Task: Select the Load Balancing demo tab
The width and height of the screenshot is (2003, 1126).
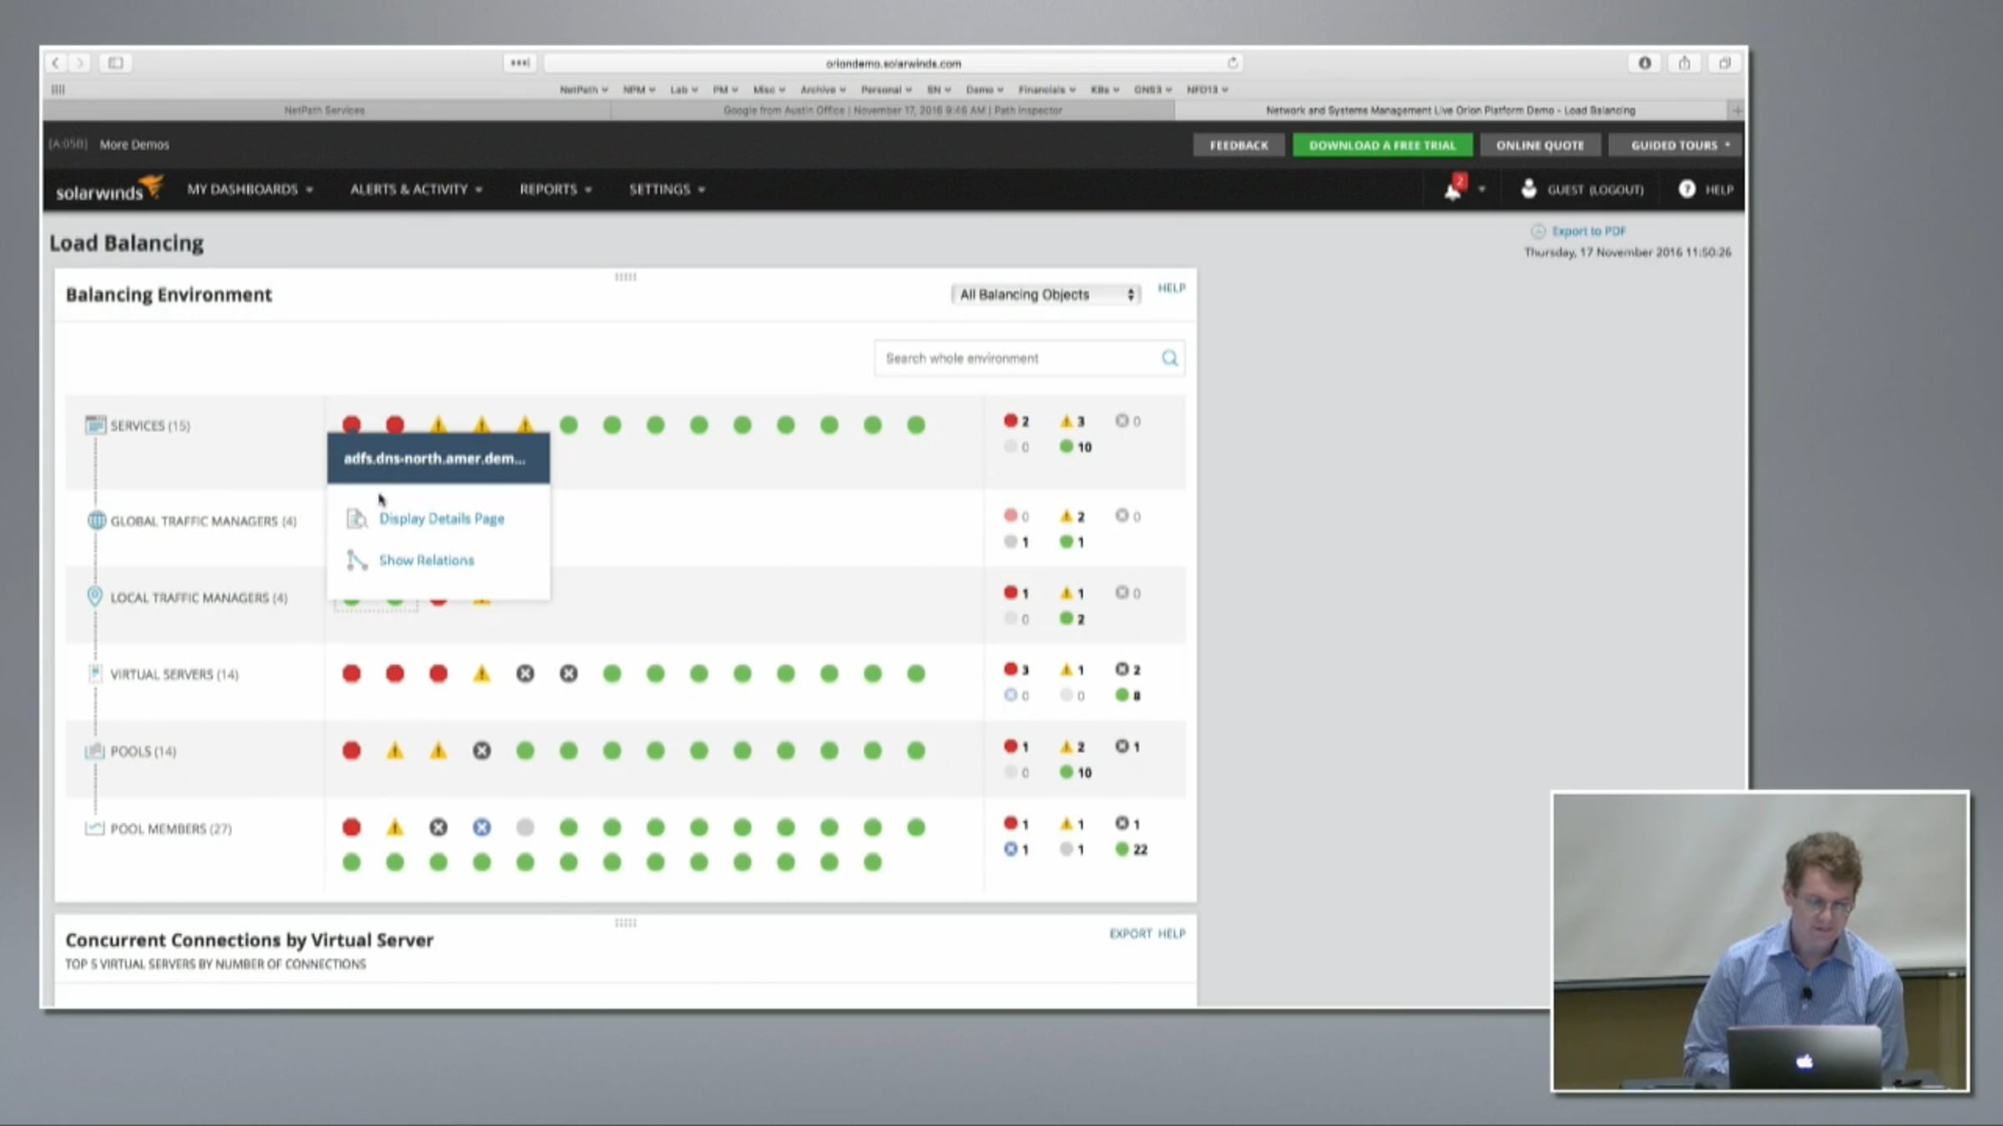Action: [1451, 110]
